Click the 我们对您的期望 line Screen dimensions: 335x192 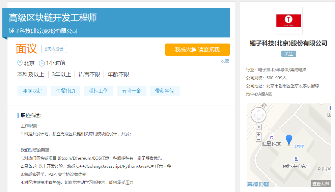point(36,150)
